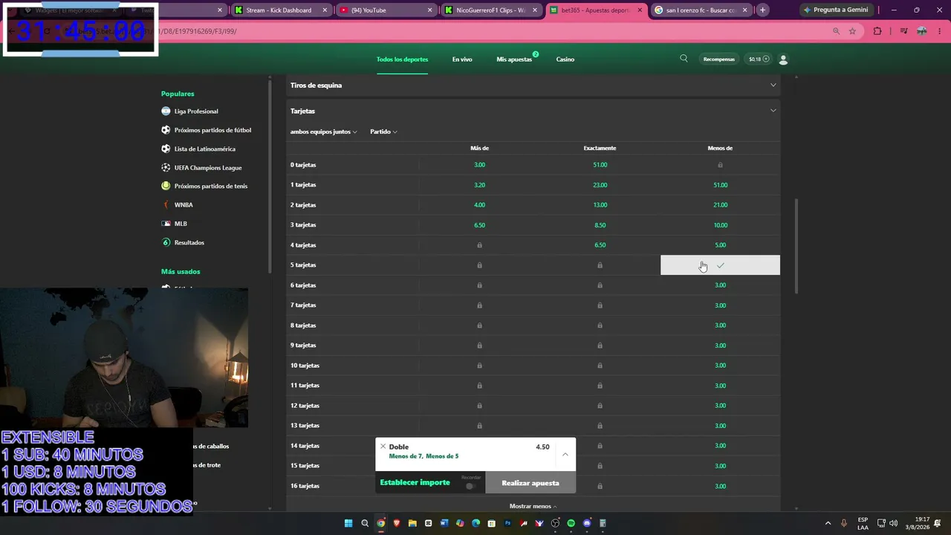The image size is (951, 535).
Task: Open the Partido period dropdown
Action: click(x=383, y=132)
